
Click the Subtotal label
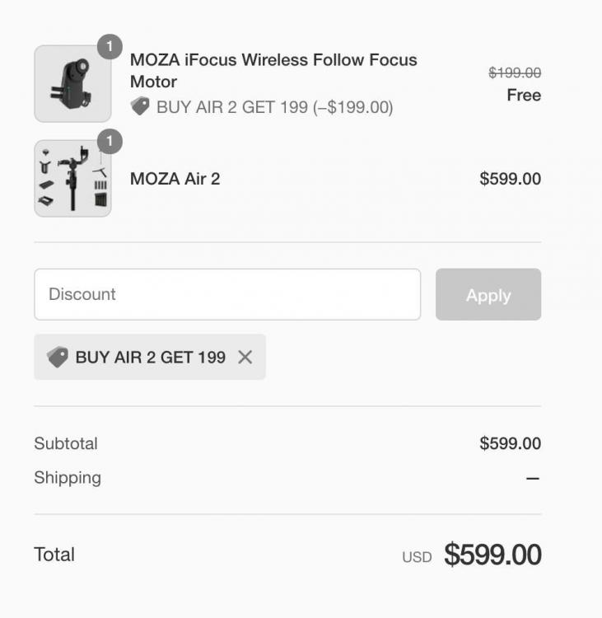(x=66, y=443)
